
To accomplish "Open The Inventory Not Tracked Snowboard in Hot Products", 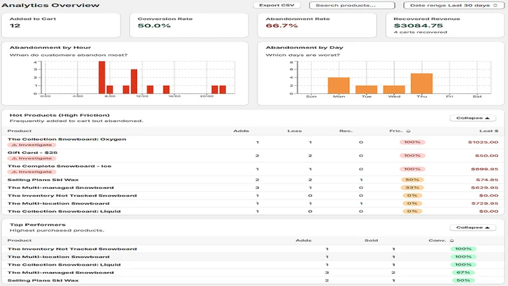I will pyautogui.click(x=253, y=196).
